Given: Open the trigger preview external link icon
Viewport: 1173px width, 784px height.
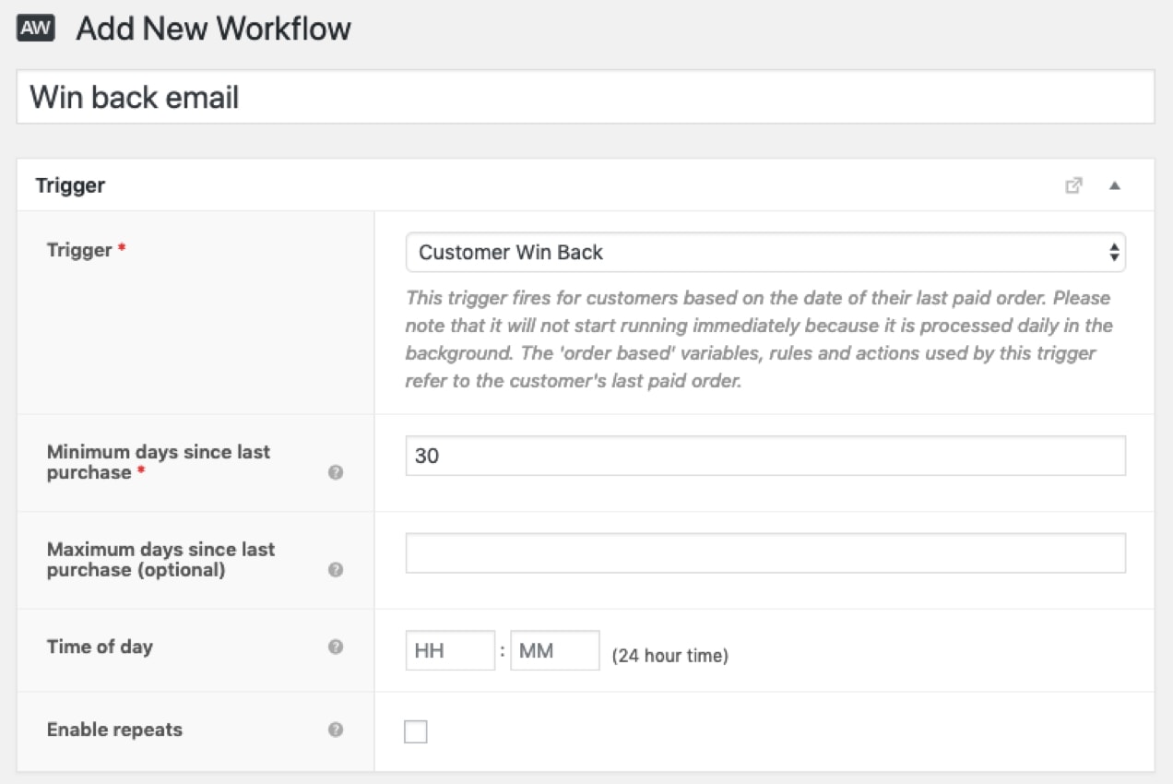Looking at the screenshot, I should 1074,185.
